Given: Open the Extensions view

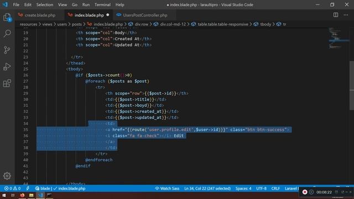Looking at the screenshot, I should (7, 83).
